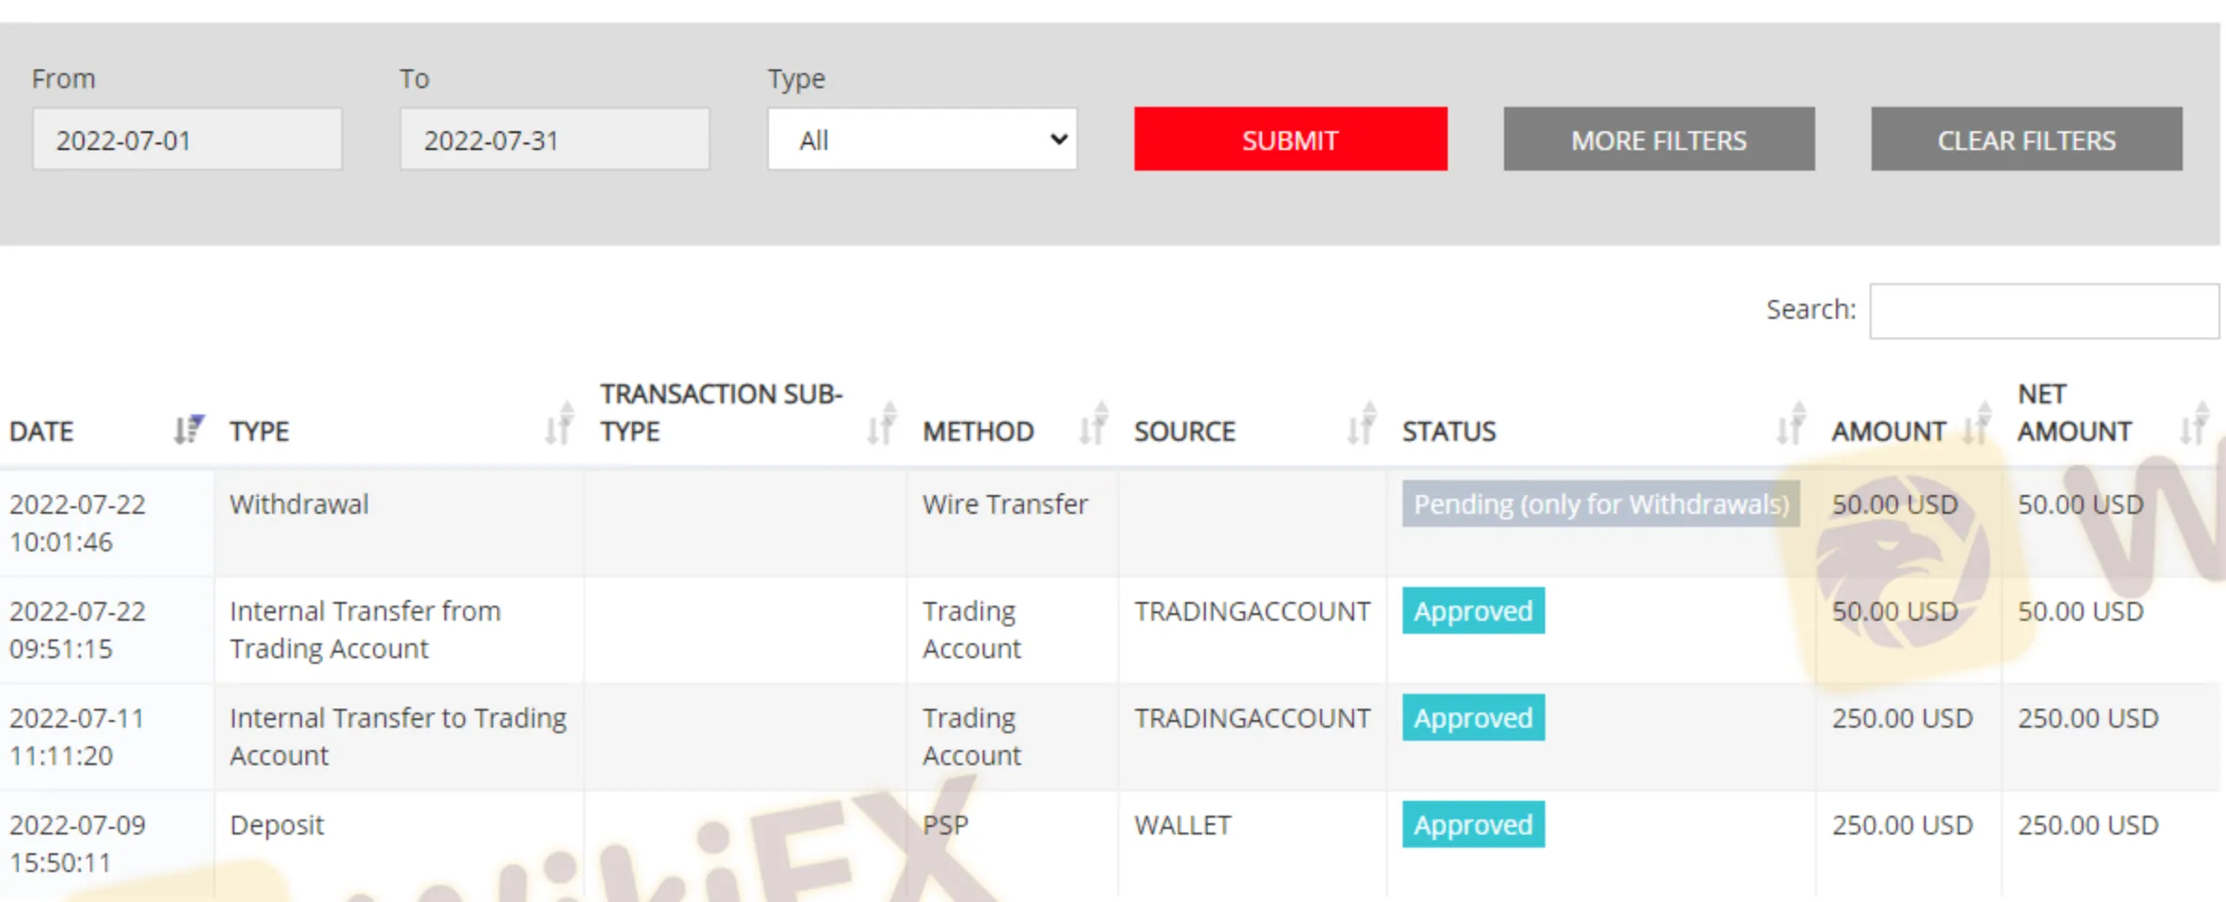Click 250.00 USD amount in Deposit row

(x=1903, y=824)
